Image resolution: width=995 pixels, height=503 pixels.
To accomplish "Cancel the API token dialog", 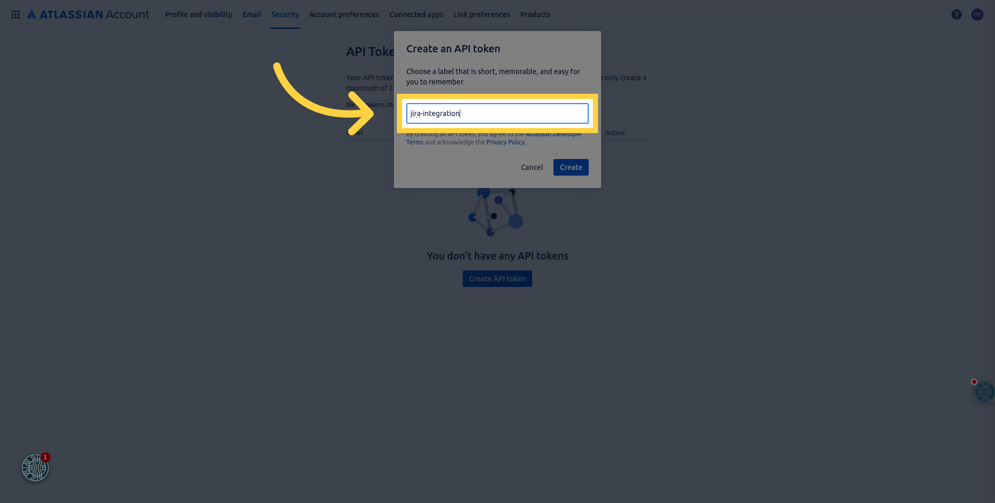I will [532, 167].
